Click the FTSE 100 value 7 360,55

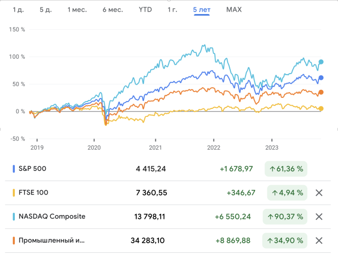(x=152, y=192)
